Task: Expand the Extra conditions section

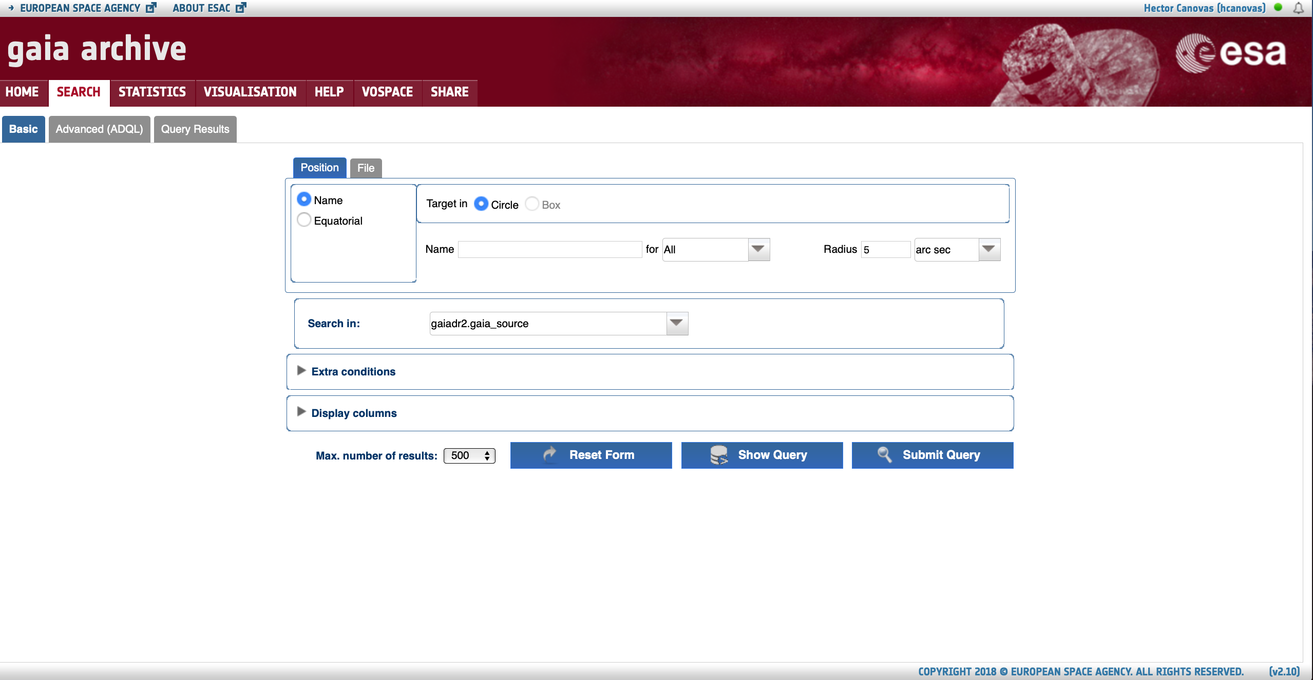Action: [x=301, y=370]
